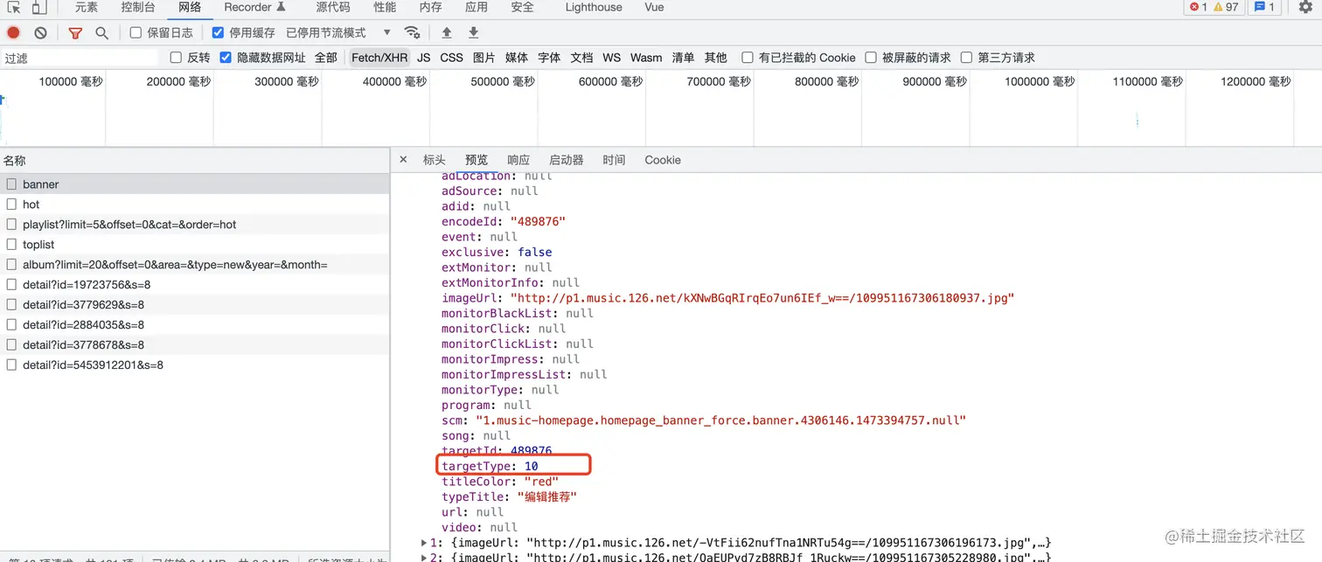Filter requests by 全部 type
Image resolution: width=1322 pixels, height=562 pixels.
pos(326,58)
